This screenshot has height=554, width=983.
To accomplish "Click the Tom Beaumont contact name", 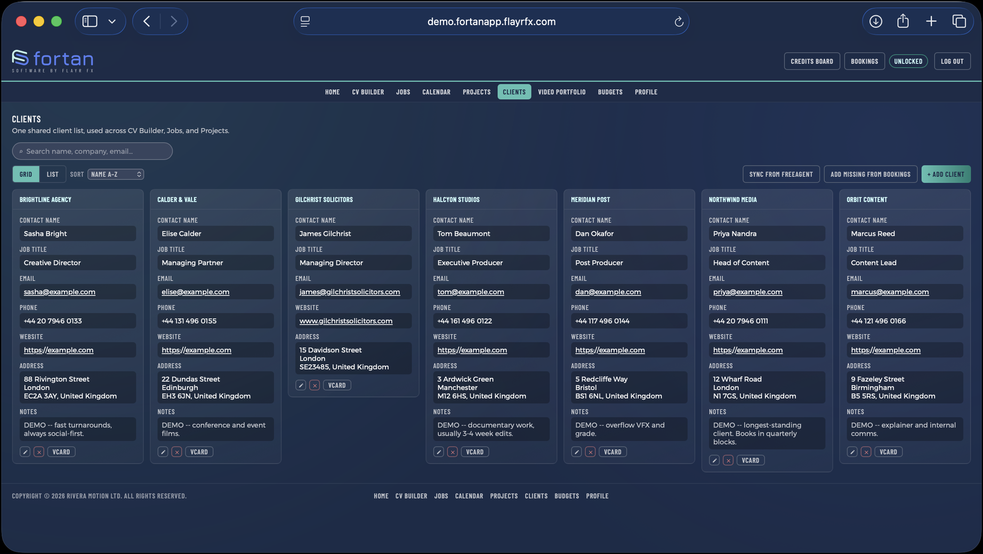I will click(464, 234).
